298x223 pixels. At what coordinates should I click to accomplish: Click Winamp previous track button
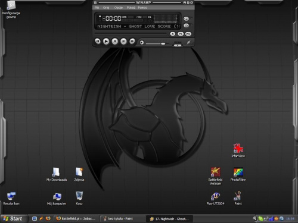point(98,41)
